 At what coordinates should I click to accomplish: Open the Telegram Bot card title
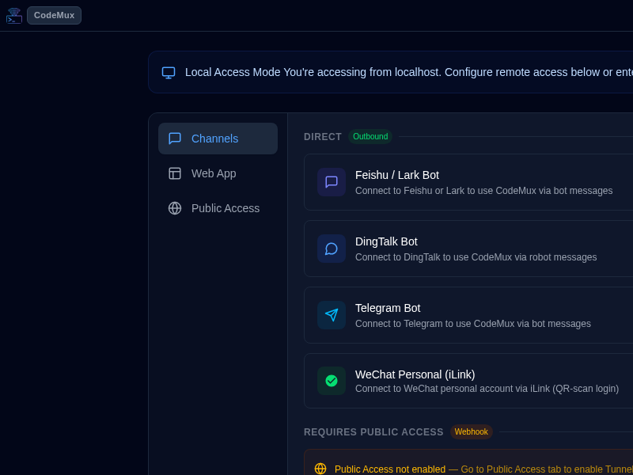click(x=388, y=308)
